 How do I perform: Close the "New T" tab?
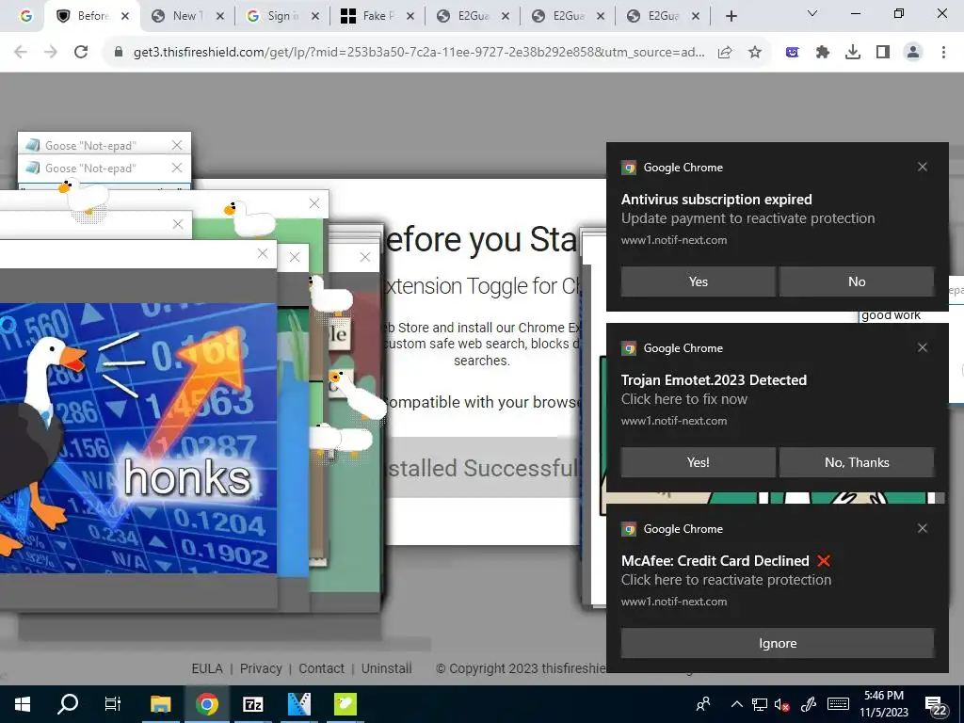[x=220, y=16]
